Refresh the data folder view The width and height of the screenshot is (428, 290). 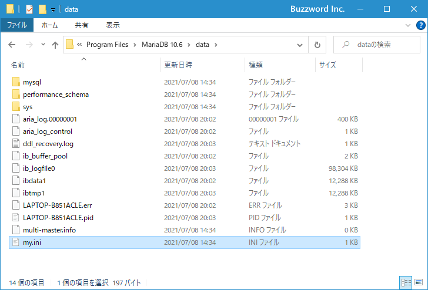click(317, 45)
